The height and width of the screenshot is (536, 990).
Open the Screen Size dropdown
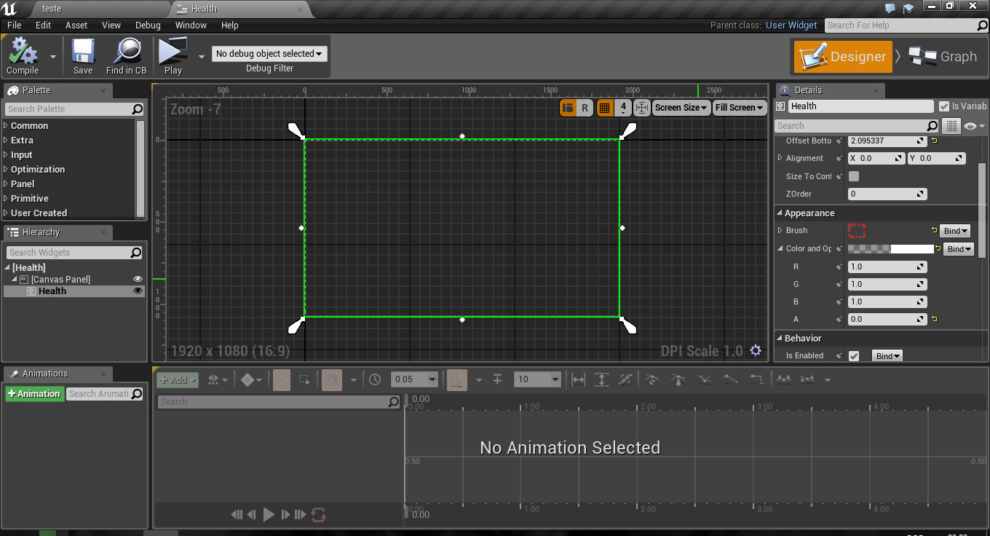coord(681,107)
